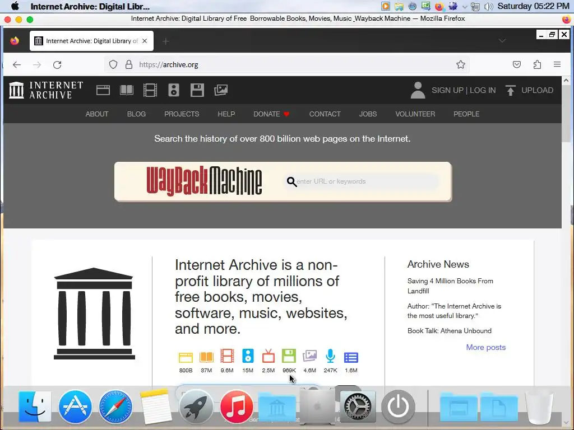Click the yellow web icon labeled 800B
574x430 pixels.
186,357
